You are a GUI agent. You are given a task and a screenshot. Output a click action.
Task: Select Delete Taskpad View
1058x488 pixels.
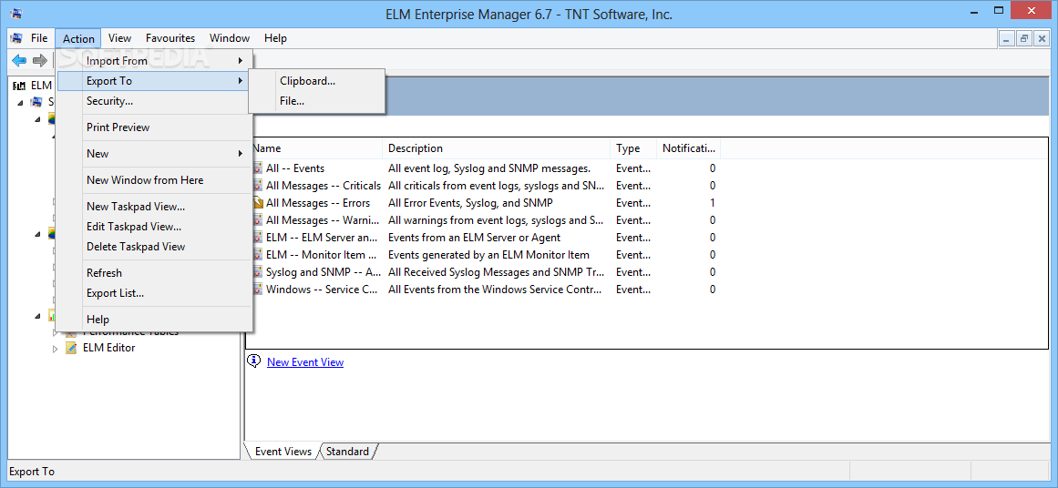point(155,247)
